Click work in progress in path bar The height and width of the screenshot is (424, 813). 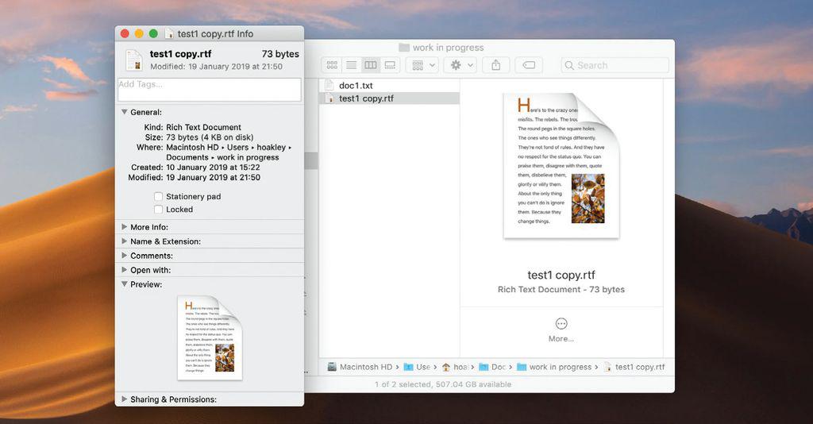point(554,367)
